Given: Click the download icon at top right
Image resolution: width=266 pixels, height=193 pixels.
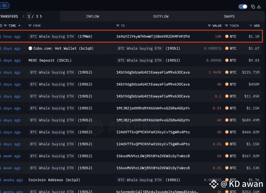Looking at the screenshot, I should [259, 7].
